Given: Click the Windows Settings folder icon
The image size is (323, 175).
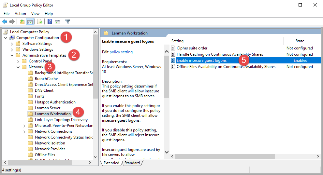Looking at the screenshot, I should click(18, 49).
